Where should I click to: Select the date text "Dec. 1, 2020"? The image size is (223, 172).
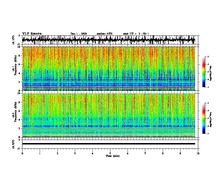point(79,34)
